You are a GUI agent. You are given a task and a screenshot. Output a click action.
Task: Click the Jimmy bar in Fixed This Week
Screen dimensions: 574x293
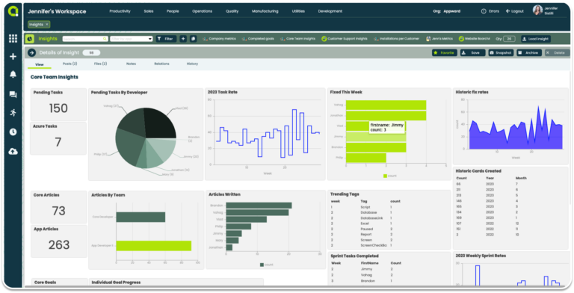coord(376,137)
